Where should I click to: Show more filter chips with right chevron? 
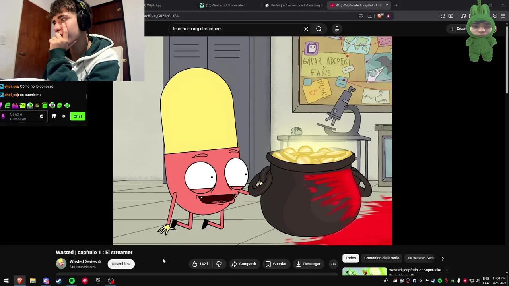click(443, 259)
